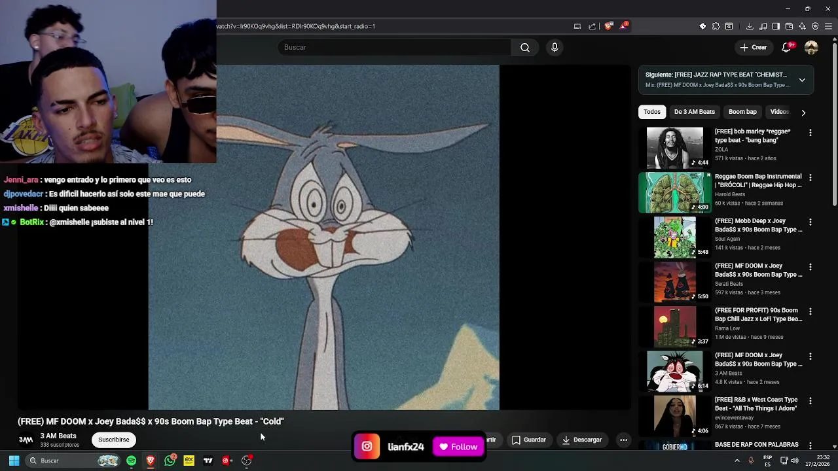The height and width of the screenshot is (471, 838).
Task: Click the Suscribirse button
Action: point(114,440)
